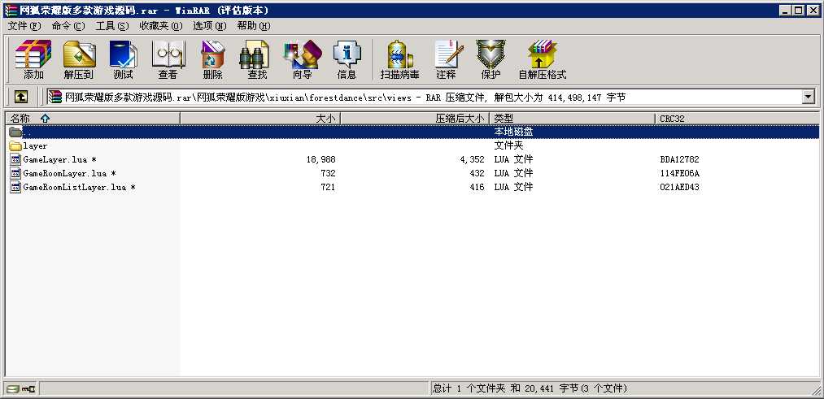Click the packed size value 4,352
The height and width of the screenshot is (399, 824).
472,159
